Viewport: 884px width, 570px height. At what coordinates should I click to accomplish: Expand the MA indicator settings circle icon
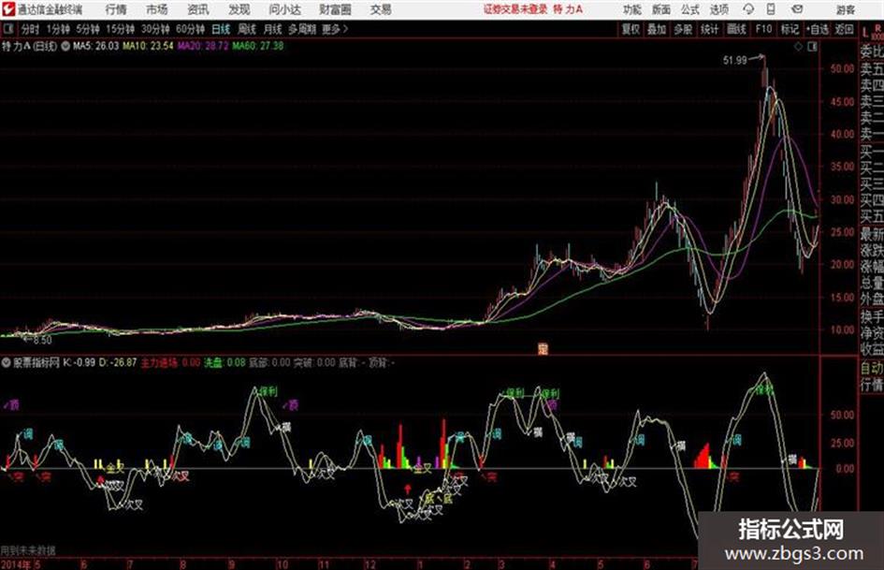[x=65, y=46]
